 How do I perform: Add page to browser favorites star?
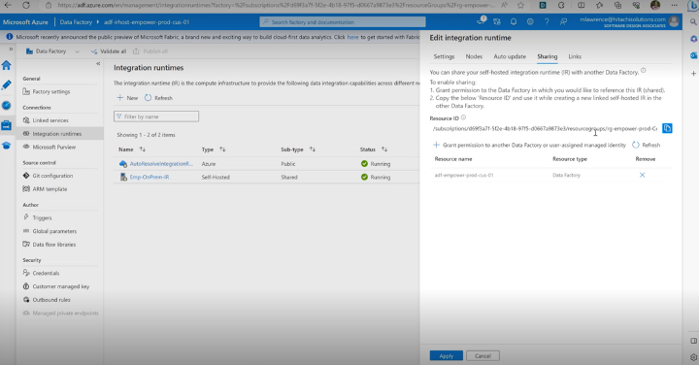tap(520, 6)
